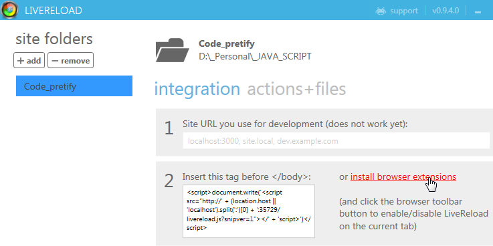Click the LiveReload logo icon

(9, 10)
